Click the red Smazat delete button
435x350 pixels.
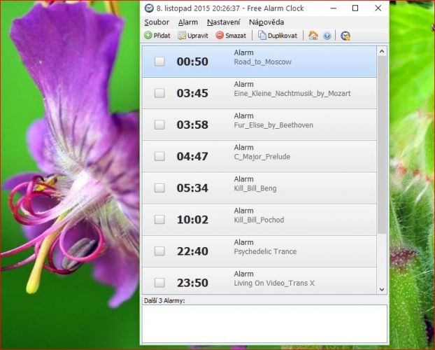[x=231, y=36]
